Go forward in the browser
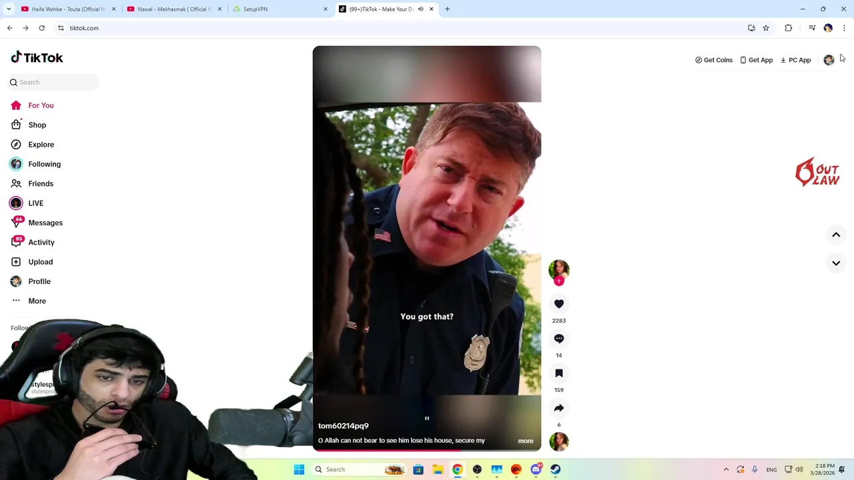This screenshot has height=480, width=854. (25, 28)
